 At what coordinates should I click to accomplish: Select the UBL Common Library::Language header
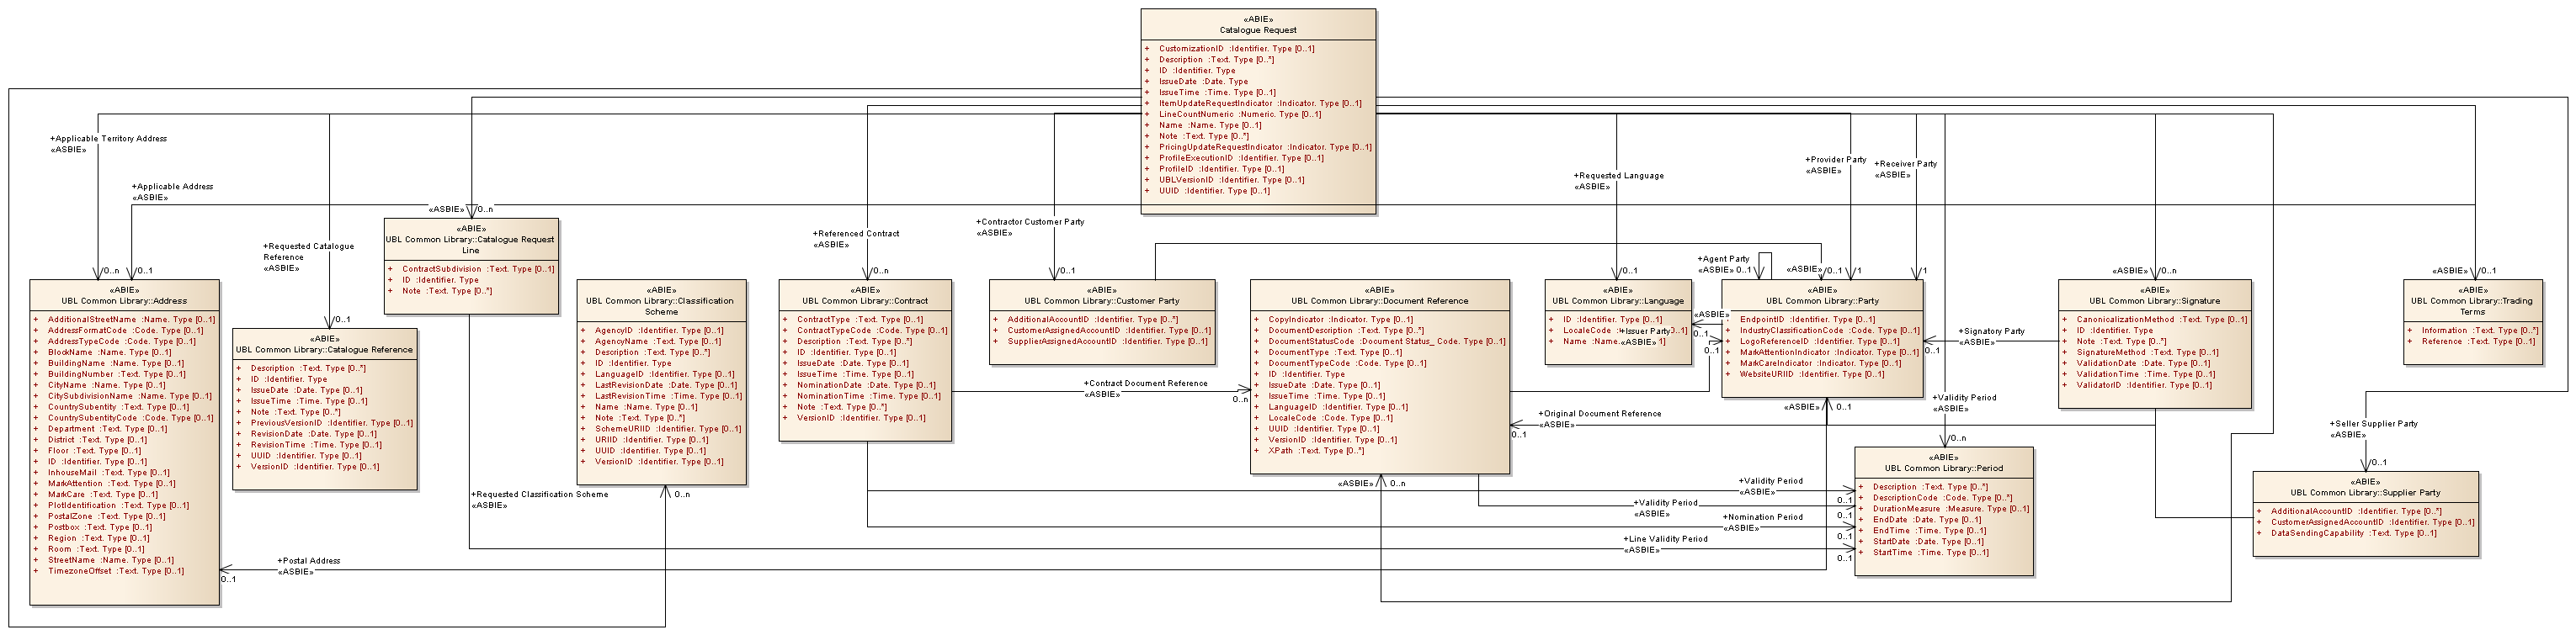pos(1617,300)
